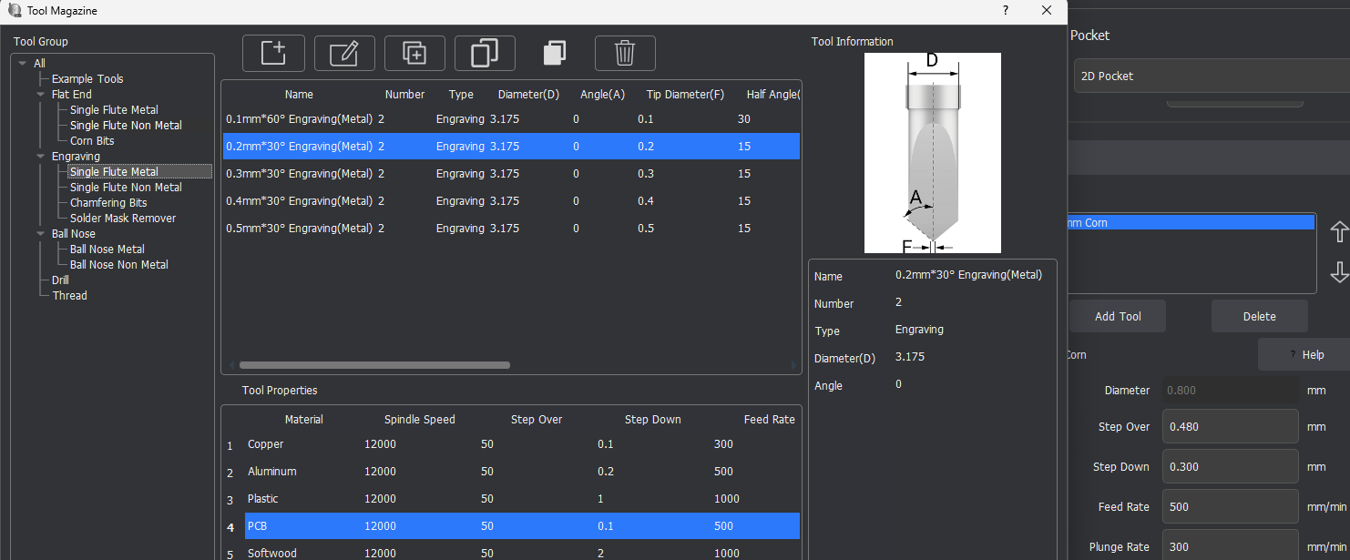
Task: Select Corn Bits tree item
Action: pyautogui.click(x=92, y=141)
